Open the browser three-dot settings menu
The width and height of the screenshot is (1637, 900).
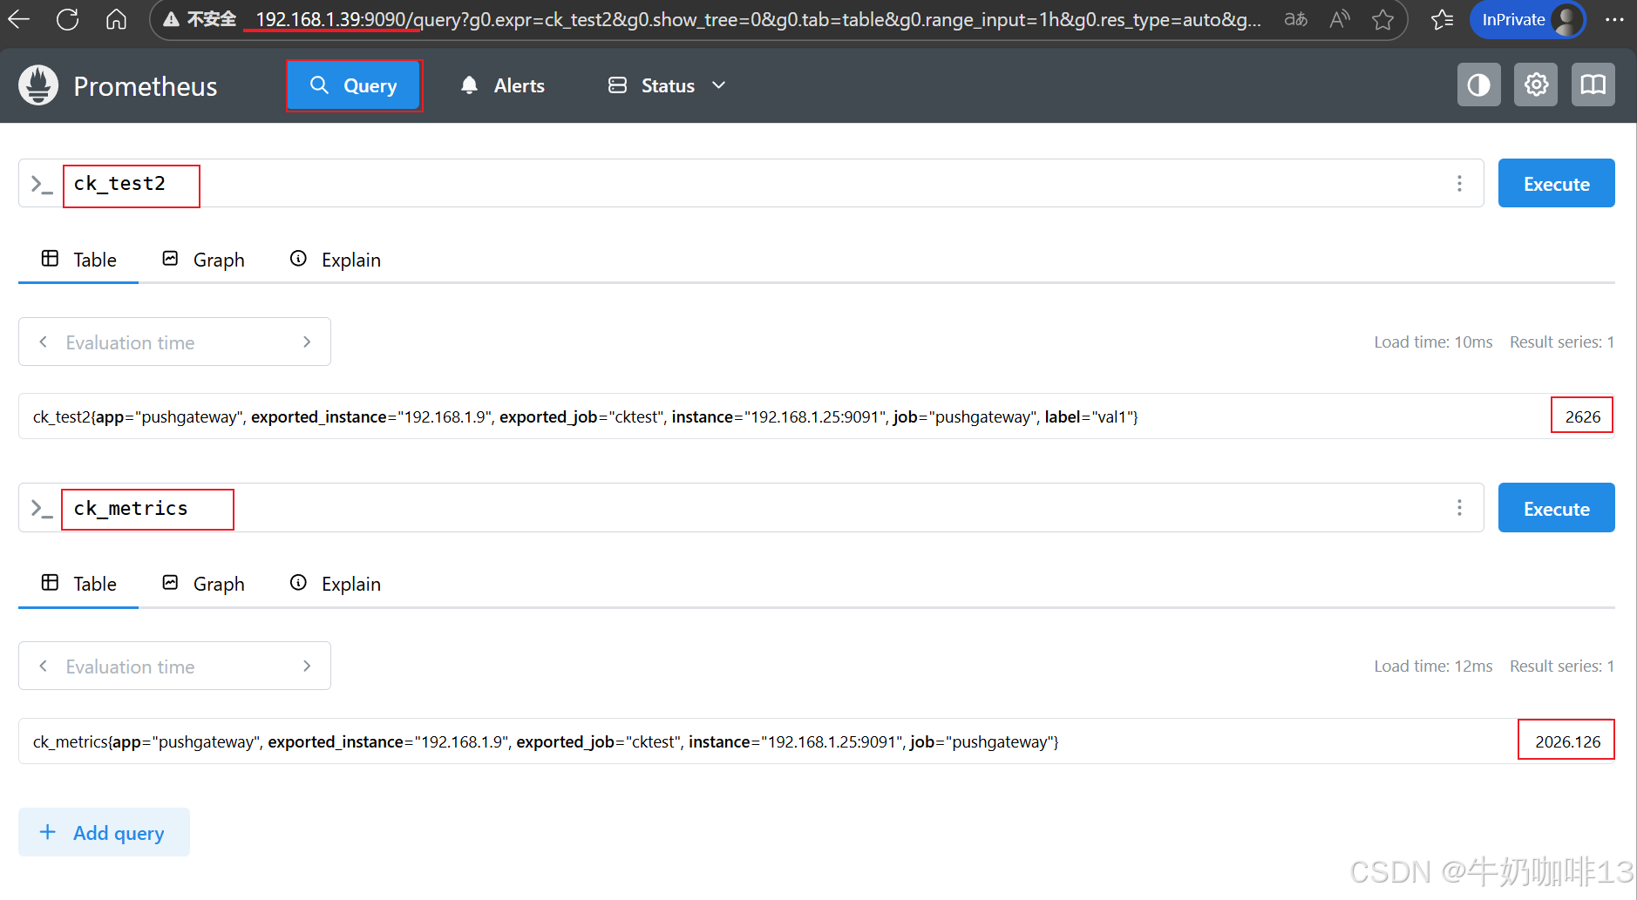tap(1614, 19)
